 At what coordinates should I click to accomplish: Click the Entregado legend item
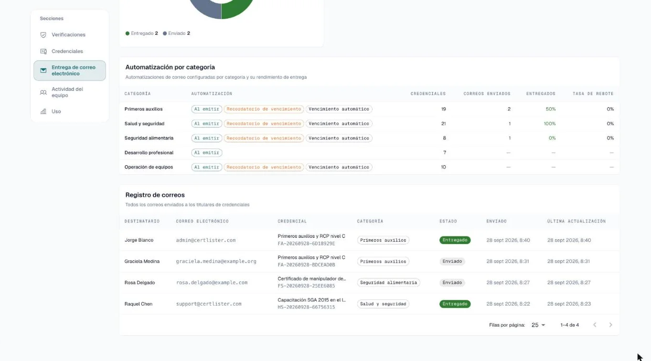pyautogui.click(x=142, y=33)
